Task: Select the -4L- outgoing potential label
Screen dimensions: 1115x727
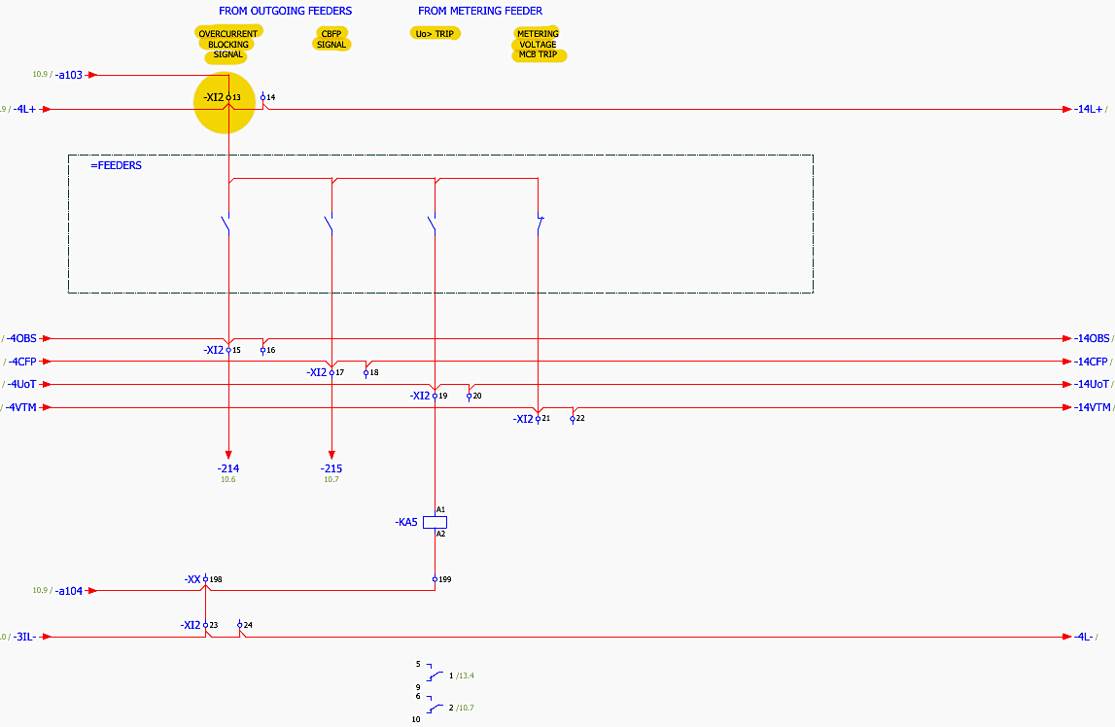Action: click(1084, 637)
